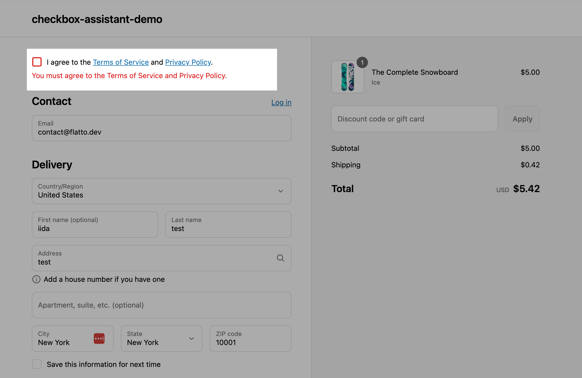Screen dimensions: 582x378
Task: Click the ZIP code field
Action: coord(250,339)
